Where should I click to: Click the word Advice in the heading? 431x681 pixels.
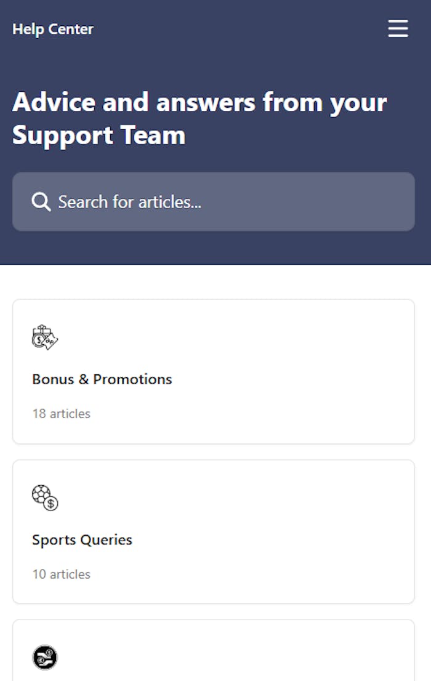[x=54, y=102]
